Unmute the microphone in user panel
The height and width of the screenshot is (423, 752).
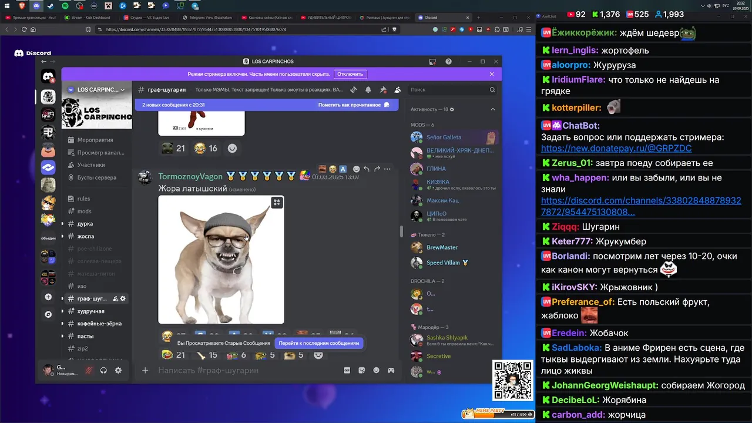click(89, 370)
